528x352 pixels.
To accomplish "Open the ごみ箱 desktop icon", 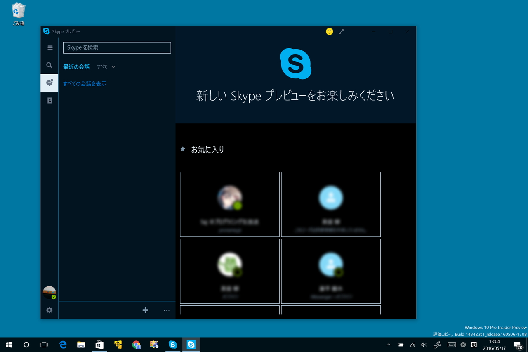I will click(x=17, y=11).
